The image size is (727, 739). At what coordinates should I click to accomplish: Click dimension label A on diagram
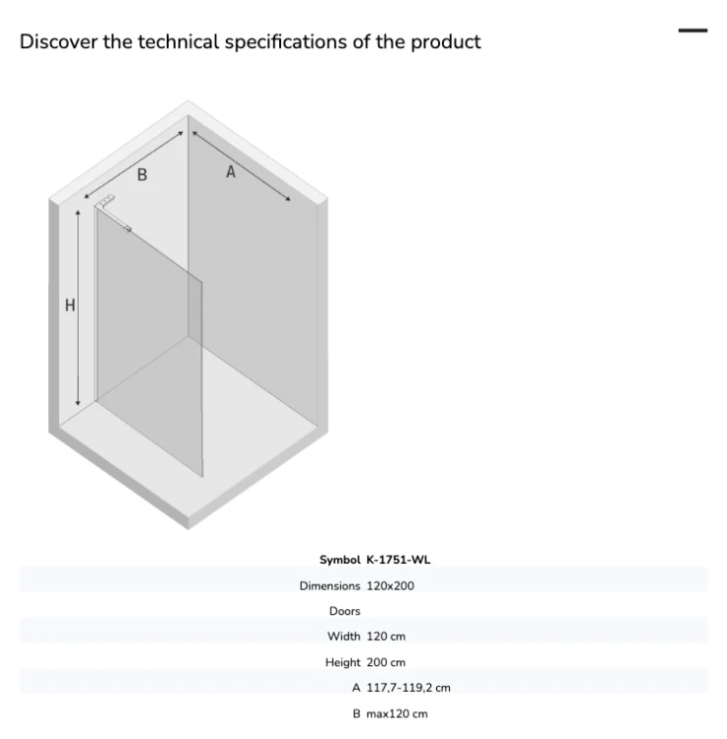(231, 171)
